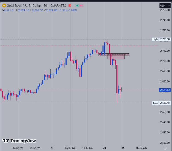Select the Low 2,659.18 price label

161,103
